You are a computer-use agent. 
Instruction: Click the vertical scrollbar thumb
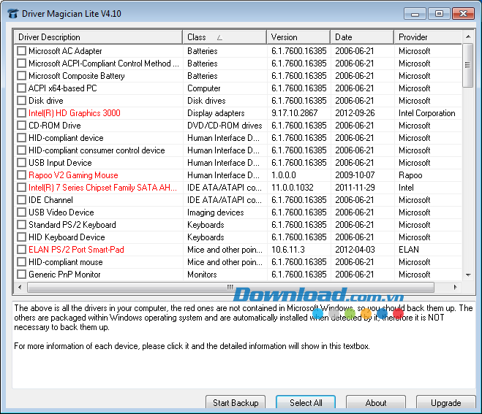[x=468, y=65]
